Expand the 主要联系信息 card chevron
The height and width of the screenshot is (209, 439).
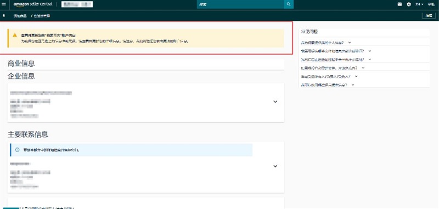click(x=275, y=166)
